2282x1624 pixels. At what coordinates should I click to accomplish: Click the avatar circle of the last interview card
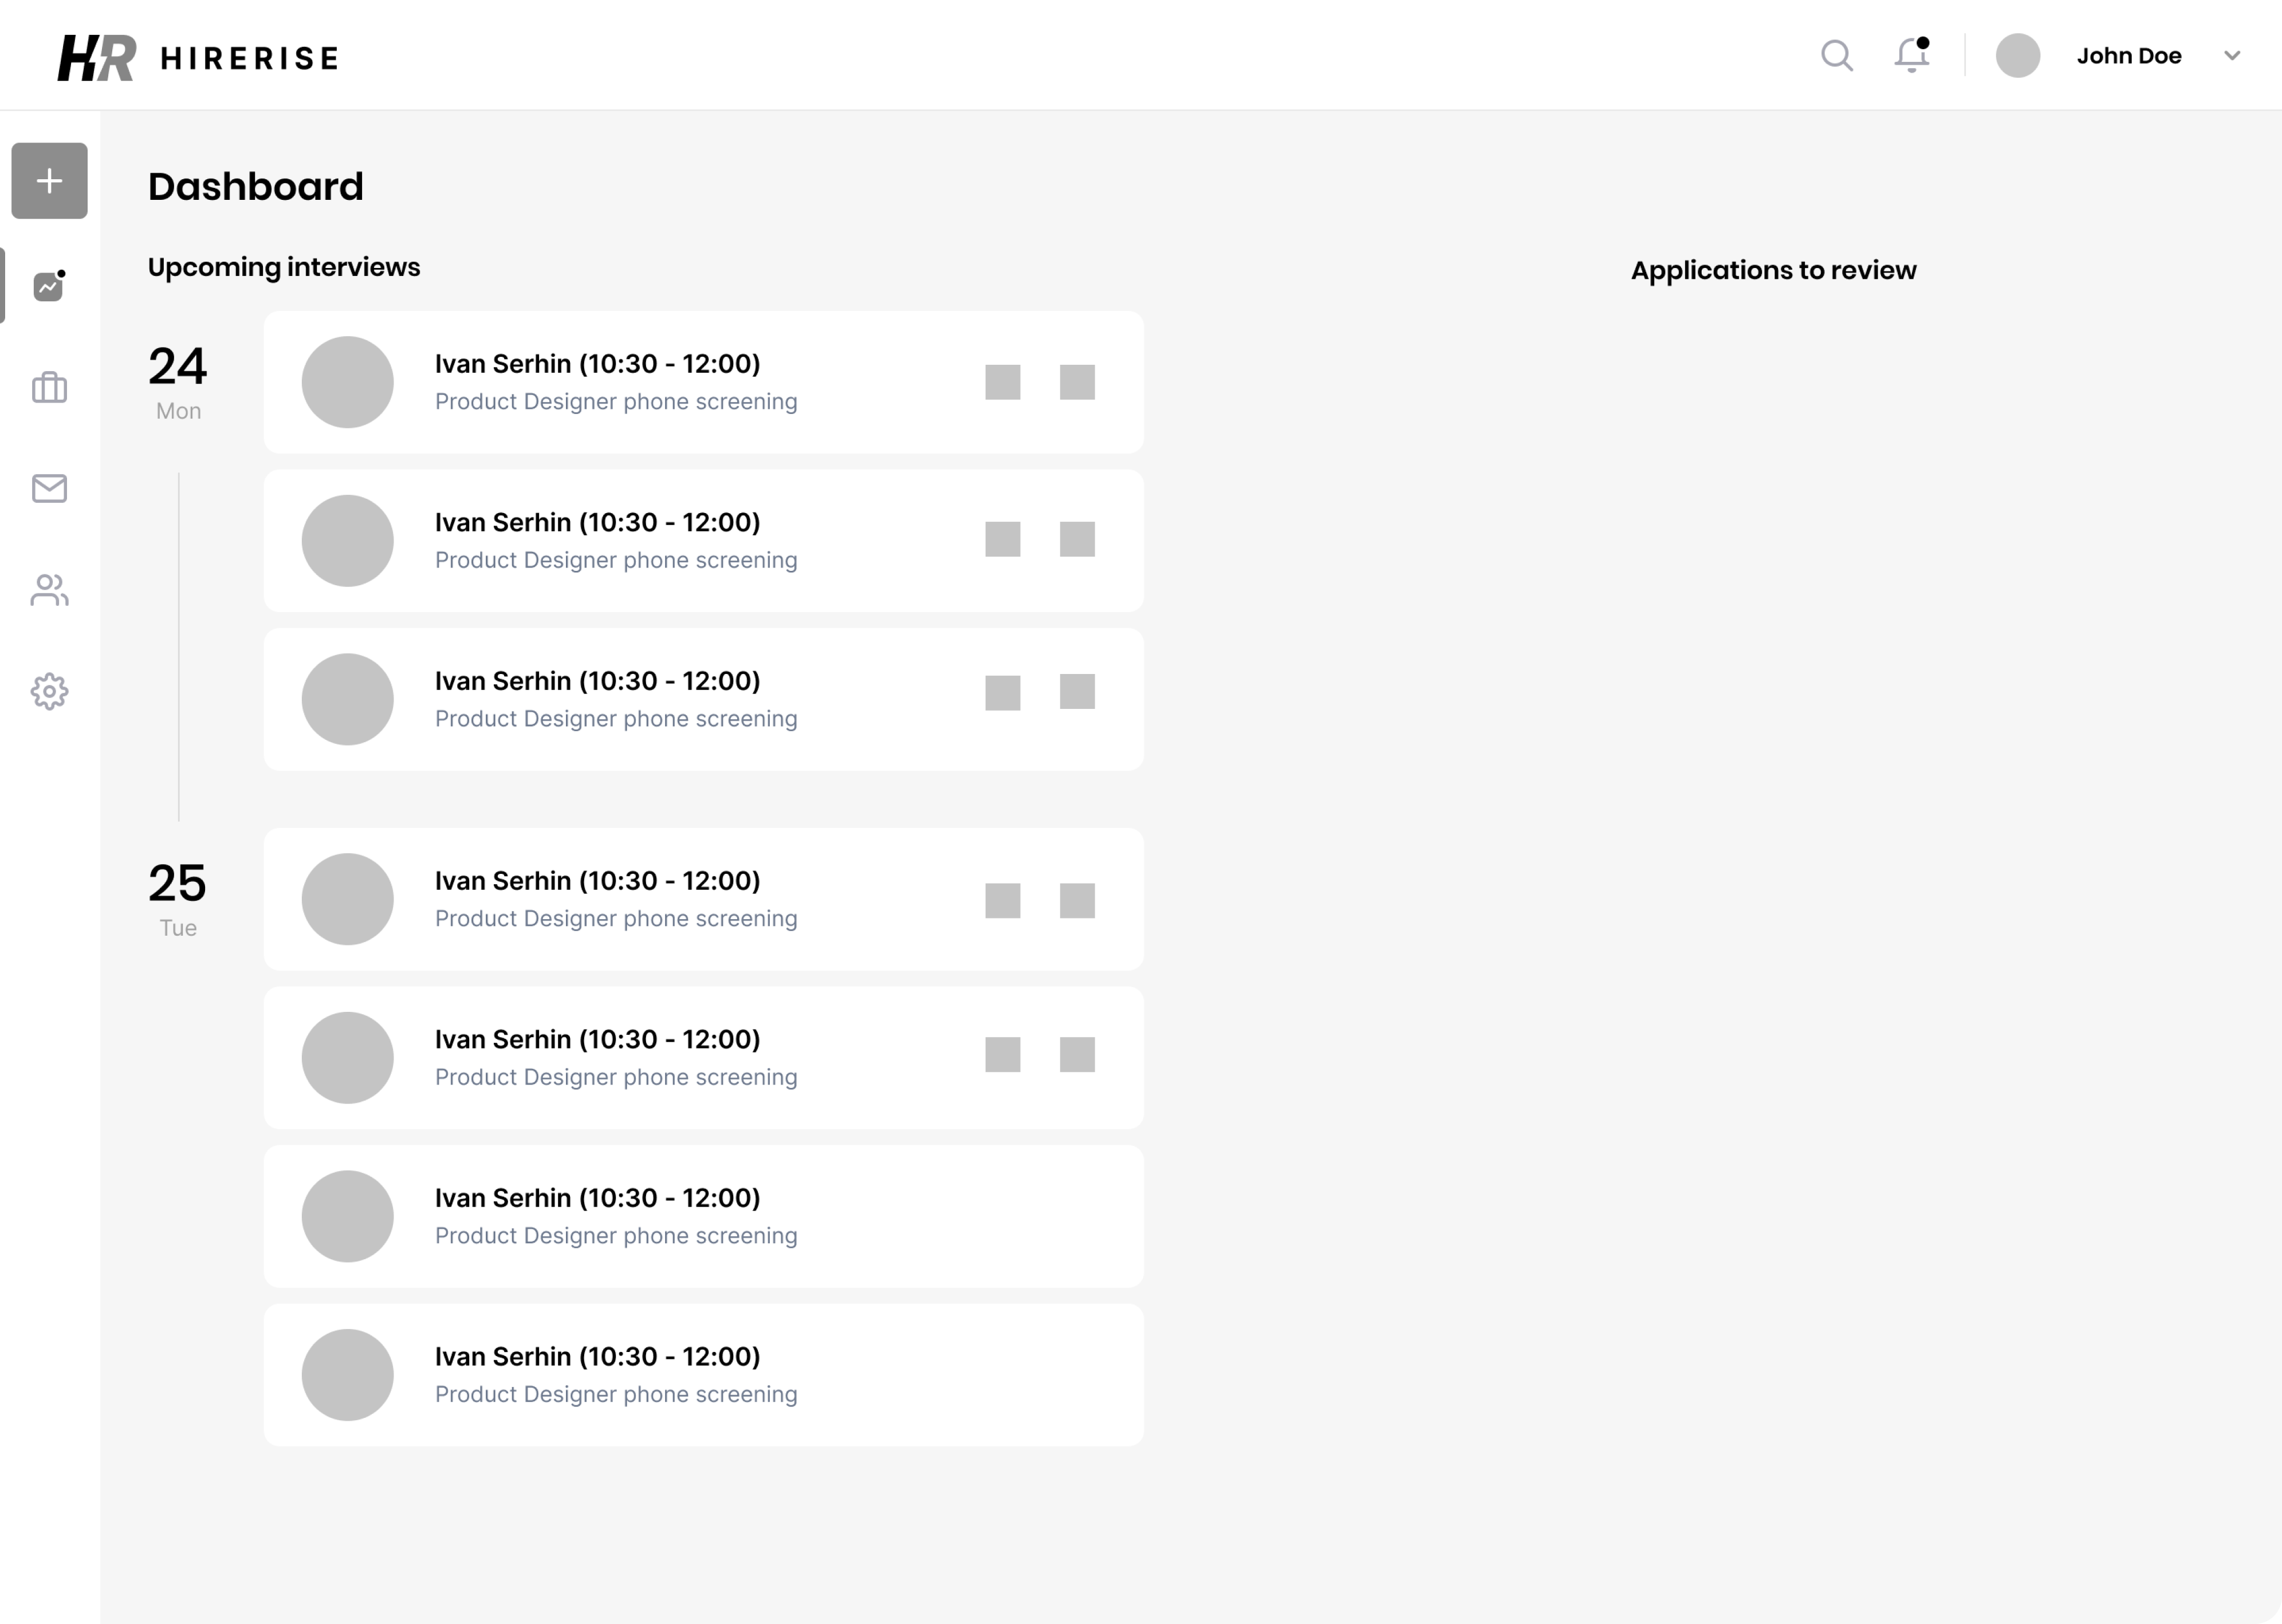coord(347,1374)
